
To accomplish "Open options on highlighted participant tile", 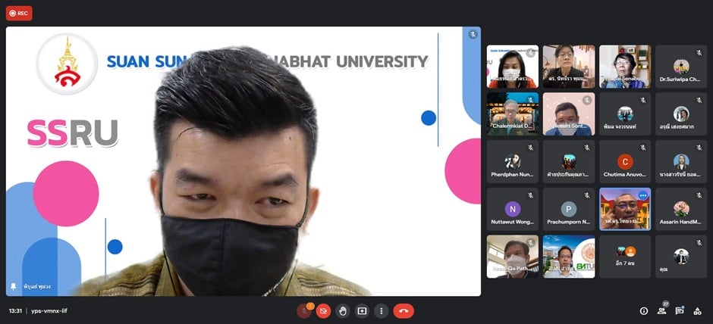I will [x=642, y=195].
